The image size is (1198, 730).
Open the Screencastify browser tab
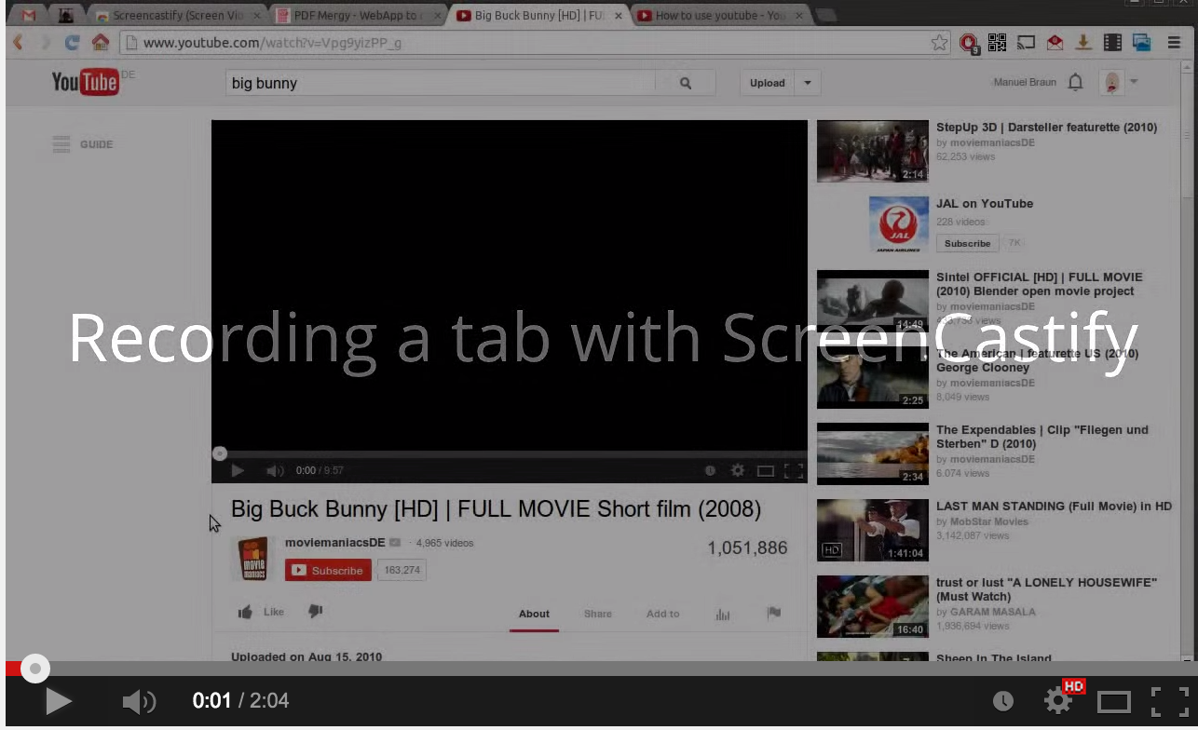click(x=178, y=15)
